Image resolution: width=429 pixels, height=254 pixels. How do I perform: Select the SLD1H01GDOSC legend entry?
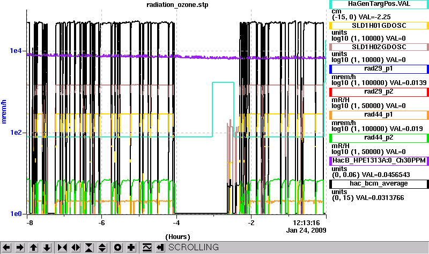379,26
